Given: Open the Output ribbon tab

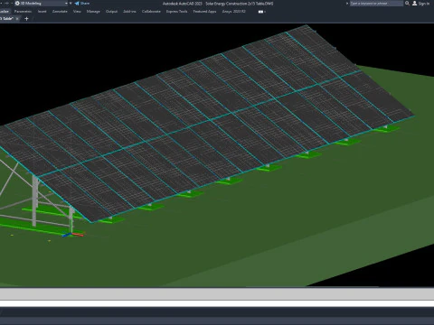Looking at the screenshot, I should click(x=111, y=12).
